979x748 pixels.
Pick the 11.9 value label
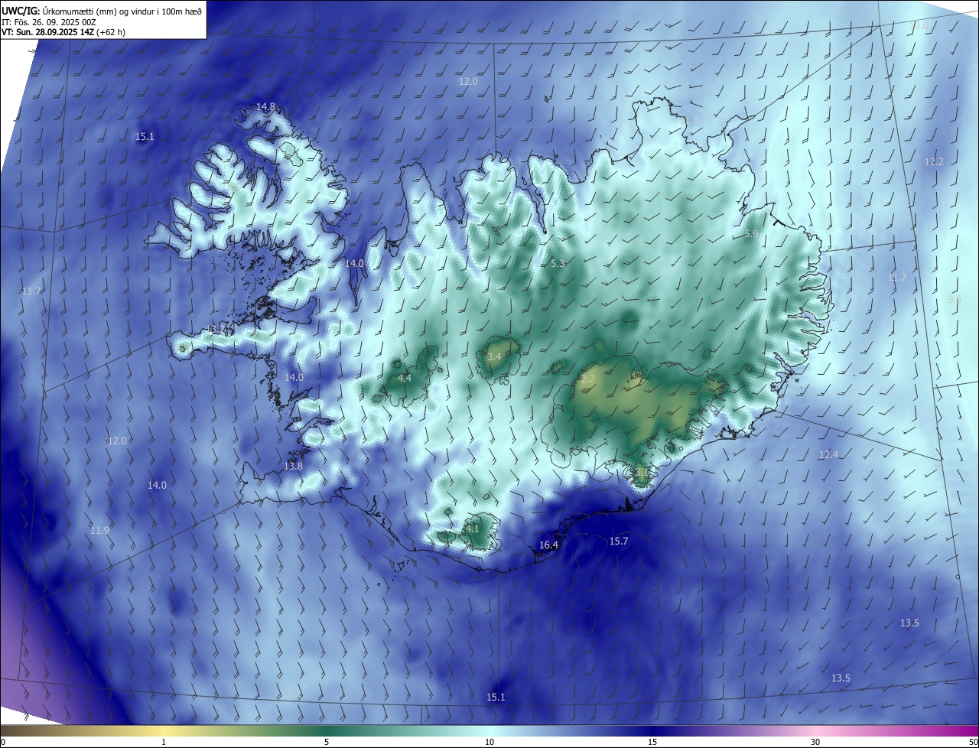[99, 530]
